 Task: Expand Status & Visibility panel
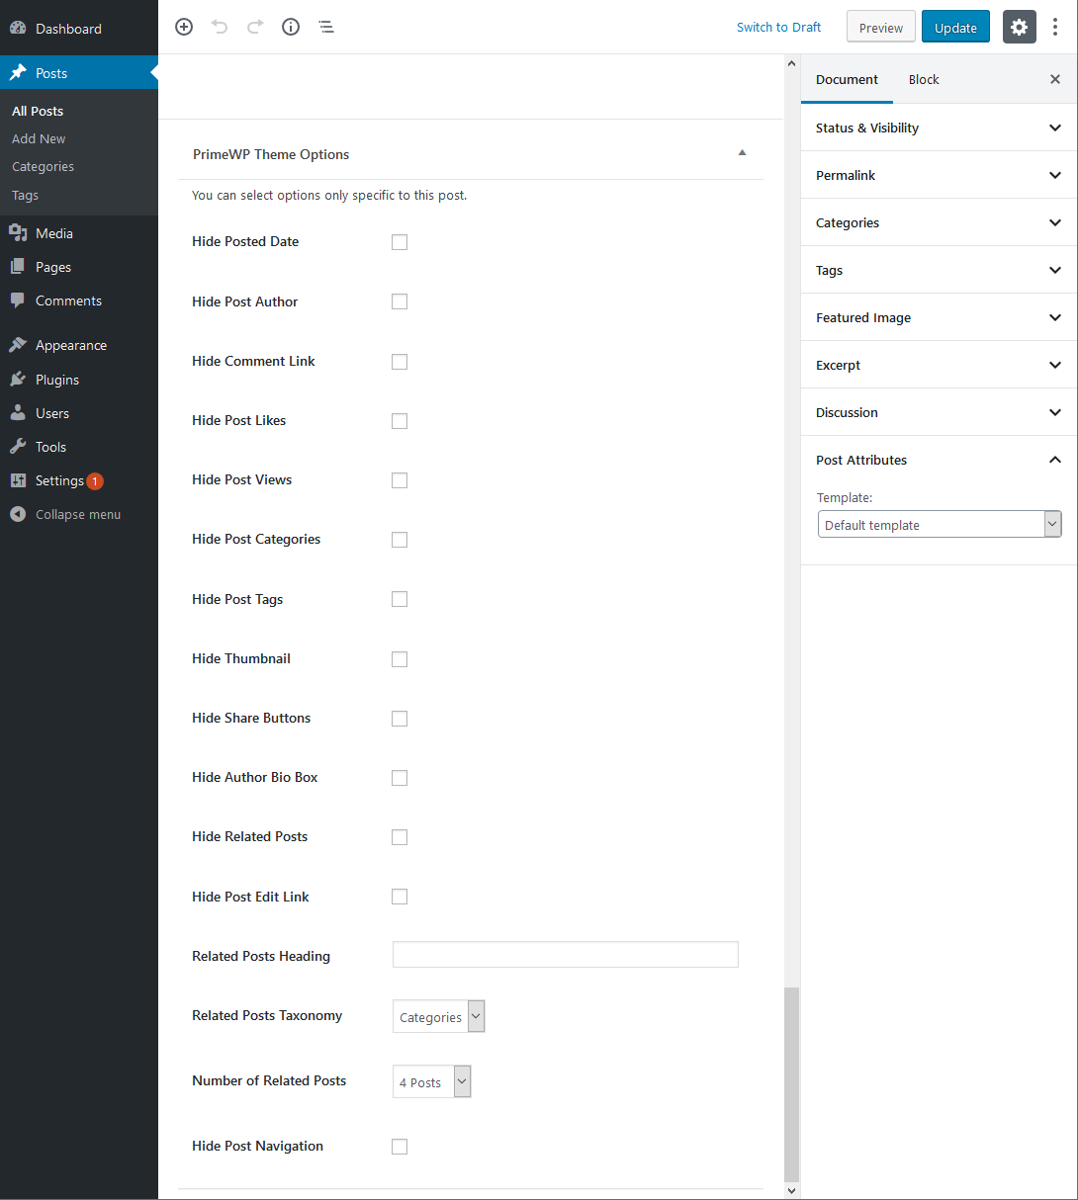pyautogui.click(x=939, y=128)
